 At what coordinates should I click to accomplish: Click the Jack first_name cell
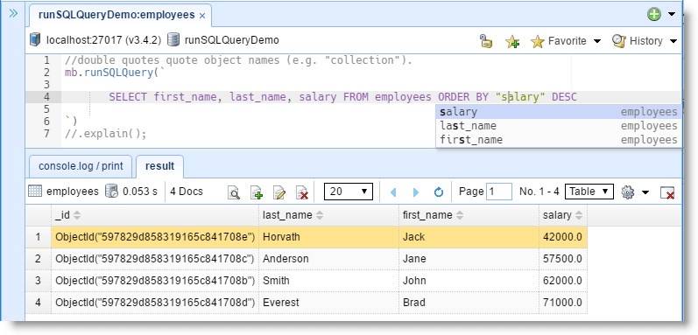[x=469, y=237]
